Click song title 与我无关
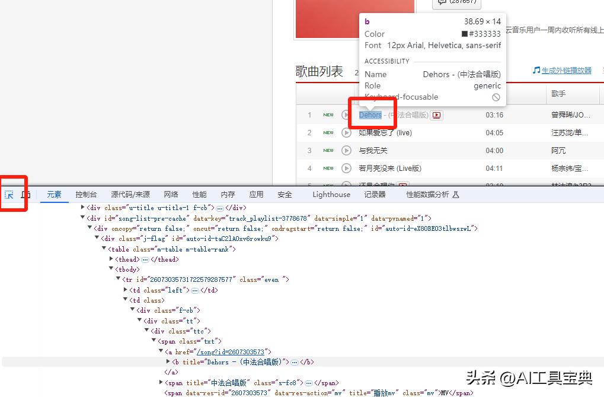Viewport: 604px width, 397px height. tap(373, 151)
